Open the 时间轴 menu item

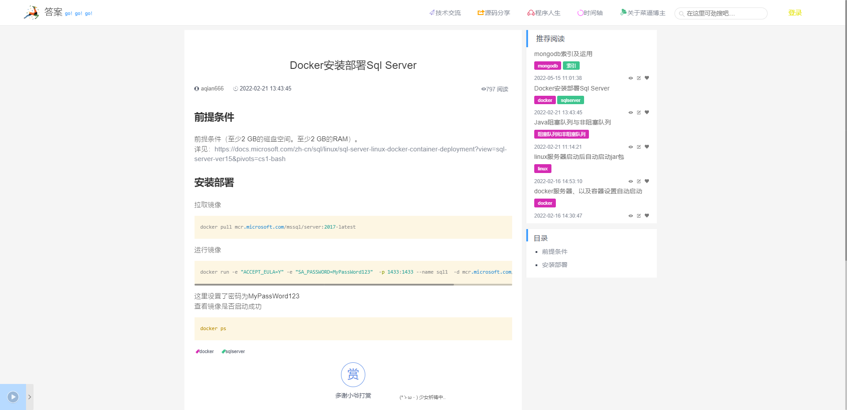pyautogui.click(x=590, y=13)
